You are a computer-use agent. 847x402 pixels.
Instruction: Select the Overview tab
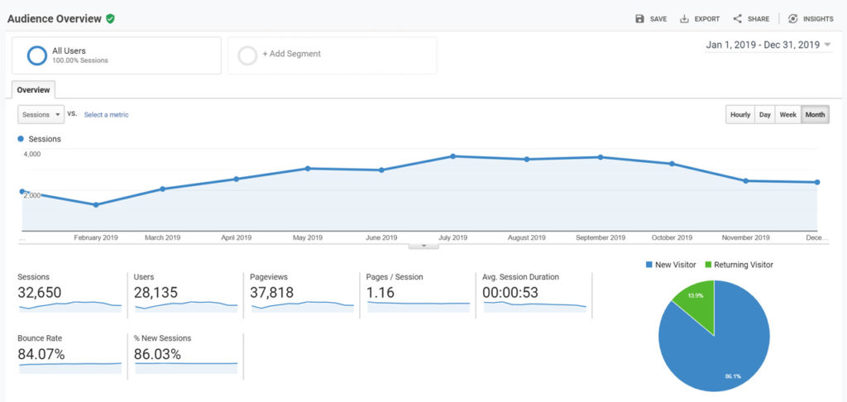33,89
